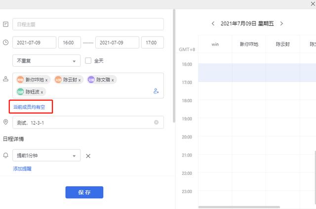
Task: Clear the location field text
Action: [x=157, y=122]
